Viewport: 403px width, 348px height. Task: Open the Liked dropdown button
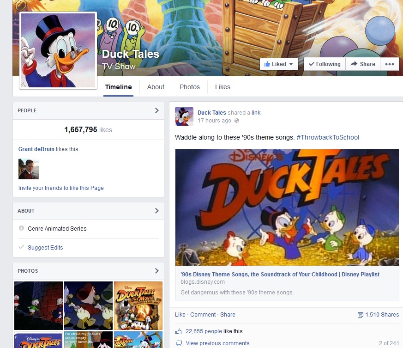point(279,64)
